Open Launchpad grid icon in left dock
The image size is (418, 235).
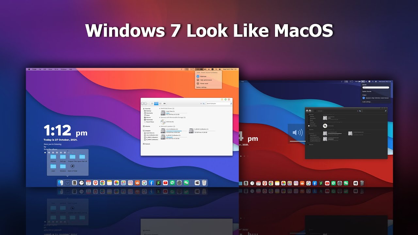[123, 183]
